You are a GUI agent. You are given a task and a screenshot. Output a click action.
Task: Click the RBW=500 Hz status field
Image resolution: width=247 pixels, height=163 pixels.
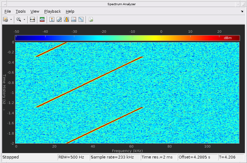73,157
